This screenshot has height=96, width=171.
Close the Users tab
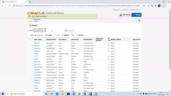tap(39, 21)
